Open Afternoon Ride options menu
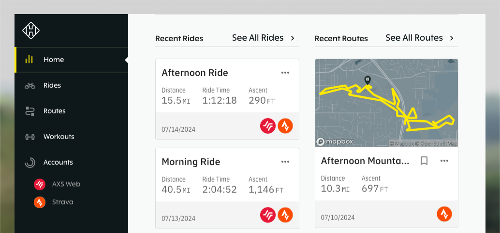The width and height of the screenshot is (500, 233). [x=285, y=73]
